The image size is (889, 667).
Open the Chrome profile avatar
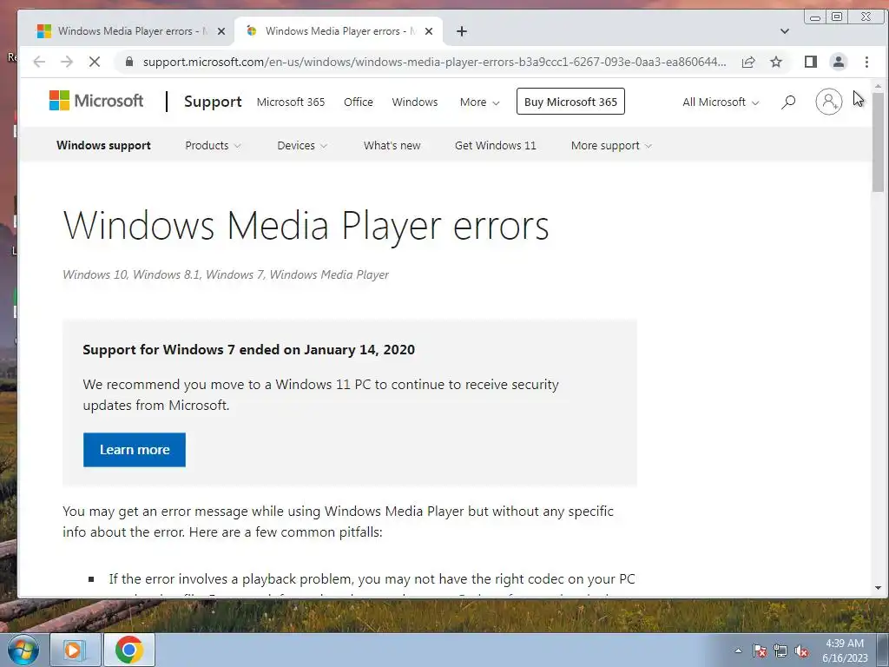(x=839, y=62)
